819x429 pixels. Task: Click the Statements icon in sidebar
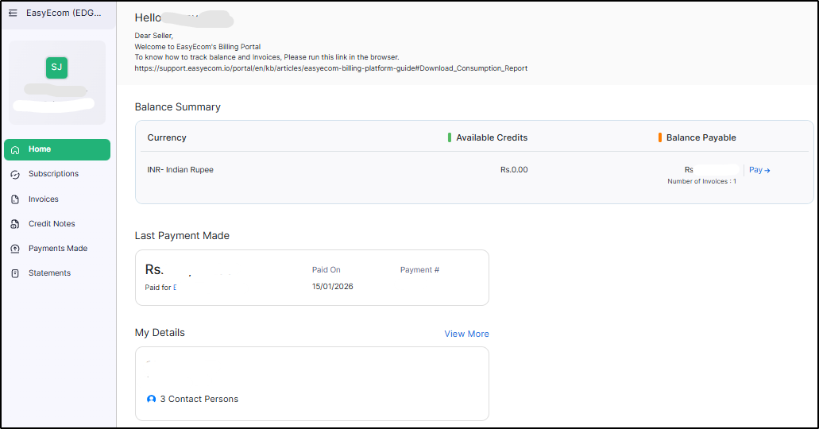pyautogui.click(x=15, y=273)
